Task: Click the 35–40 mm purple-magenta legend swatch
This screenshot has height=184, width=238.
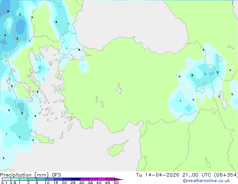Action: 93,179
